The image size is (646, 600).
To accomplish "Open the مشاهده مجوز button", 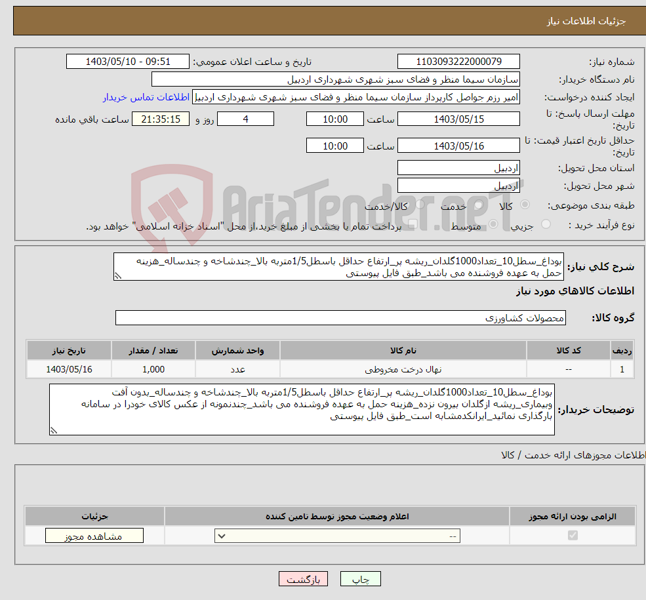I will pos(94,536).
